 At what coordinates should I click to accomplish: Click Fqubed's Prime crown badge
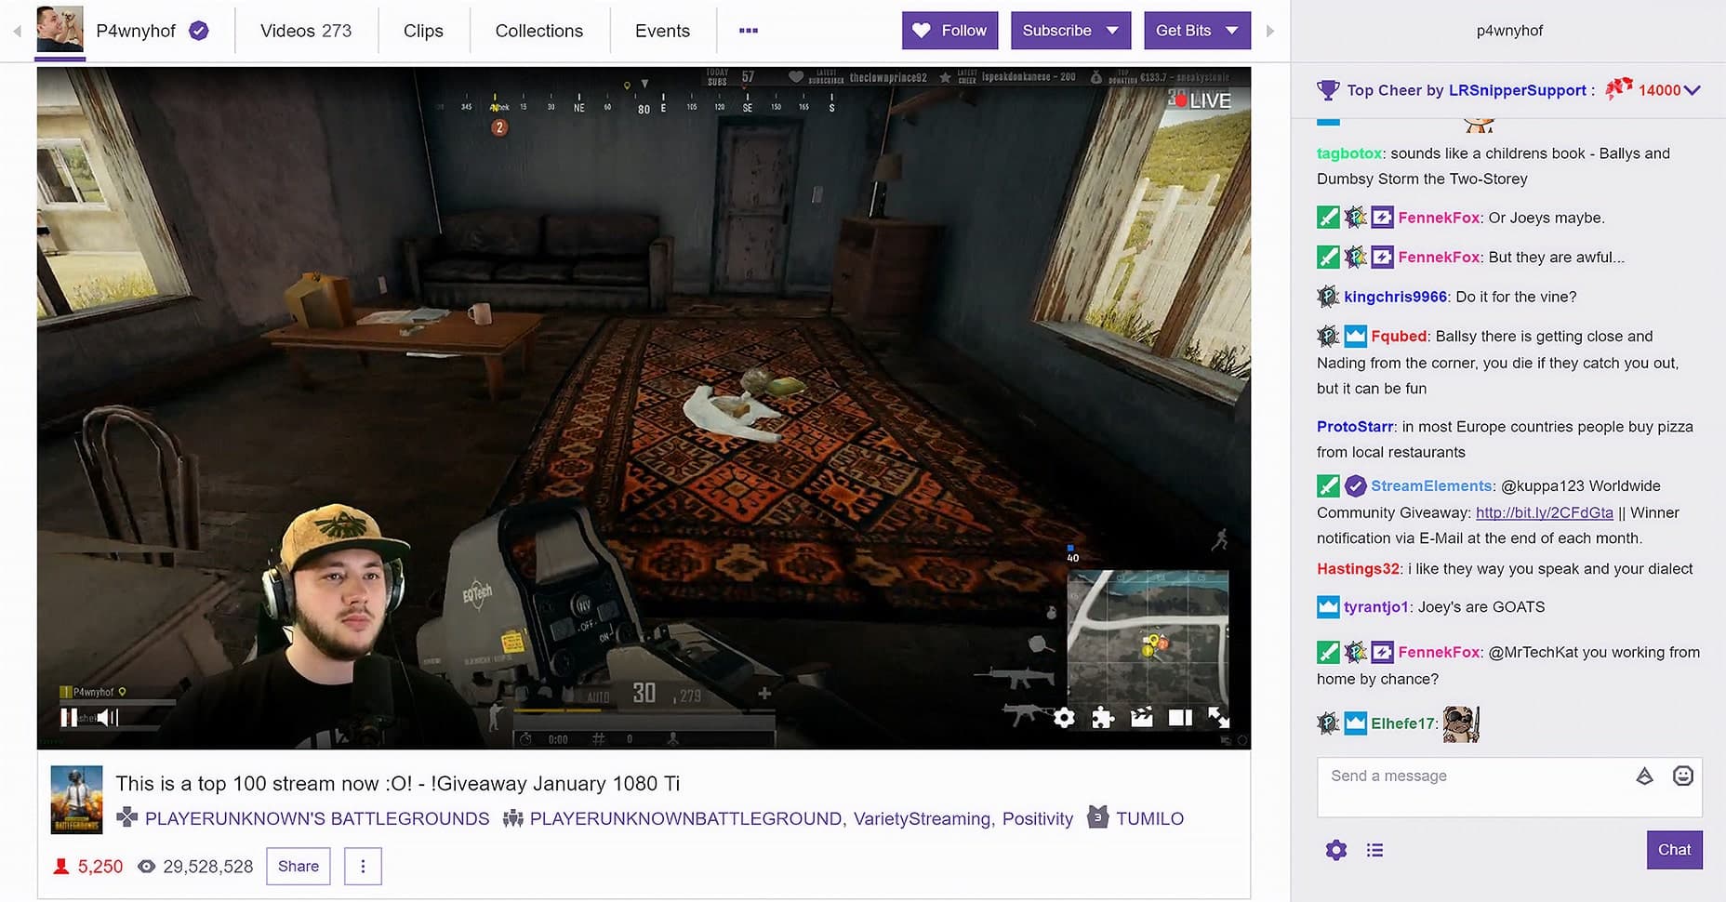[1356, 336]
